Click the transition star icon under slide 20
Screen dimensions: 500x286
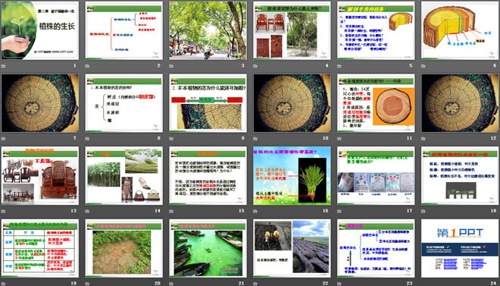[87, 284]
